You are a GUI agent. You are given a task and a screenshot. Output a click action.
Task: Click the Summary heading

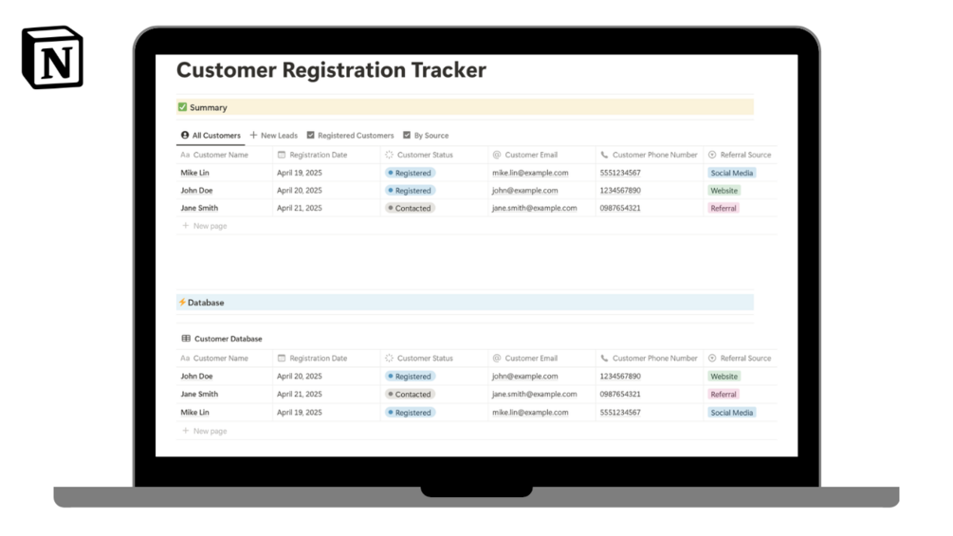[209, 107]
